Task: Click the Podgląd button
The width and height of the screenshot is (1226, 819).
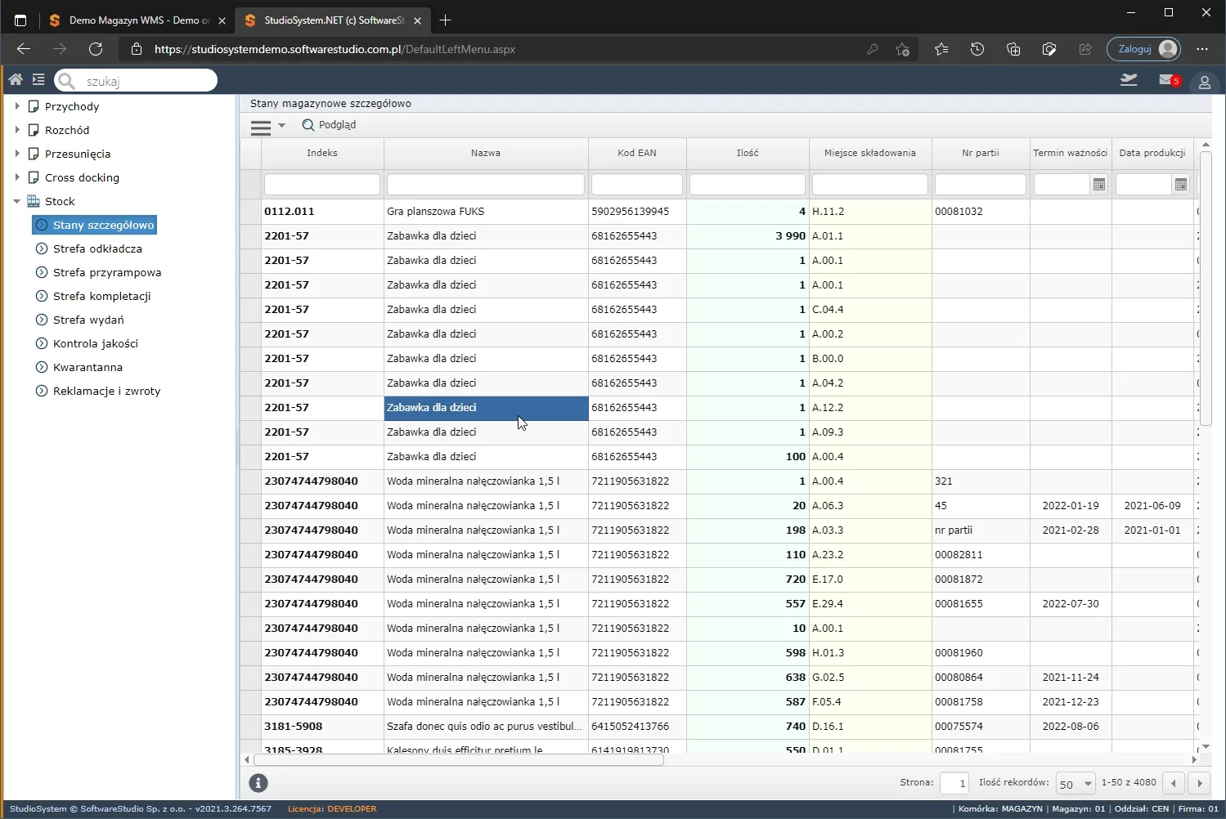Action: pos(329,125)
